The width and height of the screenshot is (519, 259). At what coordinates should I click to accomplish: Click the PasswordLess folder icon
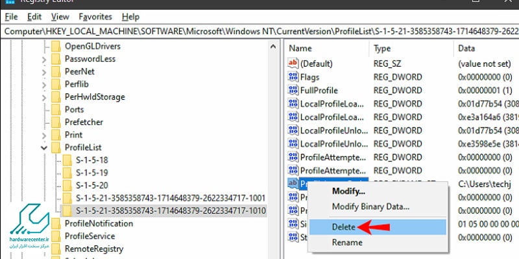[x=56, y=59]
